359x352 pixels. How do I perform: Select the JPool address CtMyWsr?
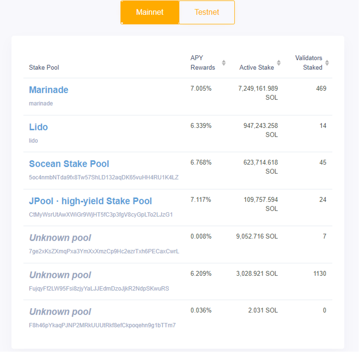(100, 214)
